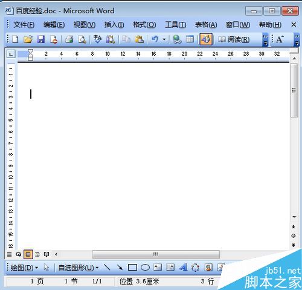
Task: Open the 插入(I) Insert menu
Action: point(114,25)
